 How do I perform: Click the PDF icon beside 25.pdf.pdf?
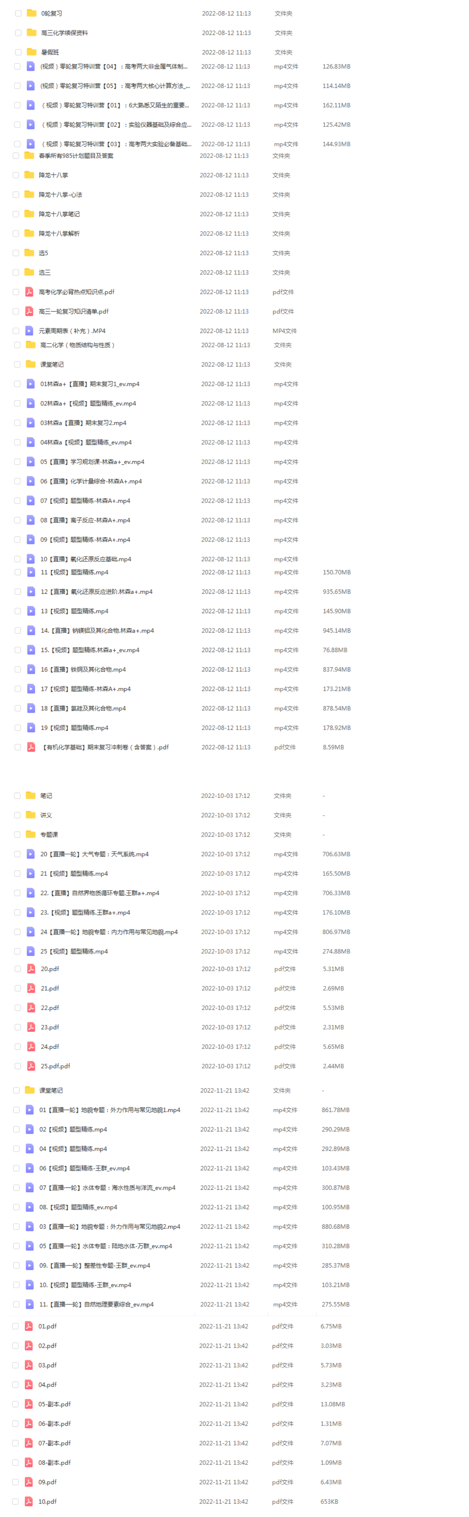[31, 1066]
